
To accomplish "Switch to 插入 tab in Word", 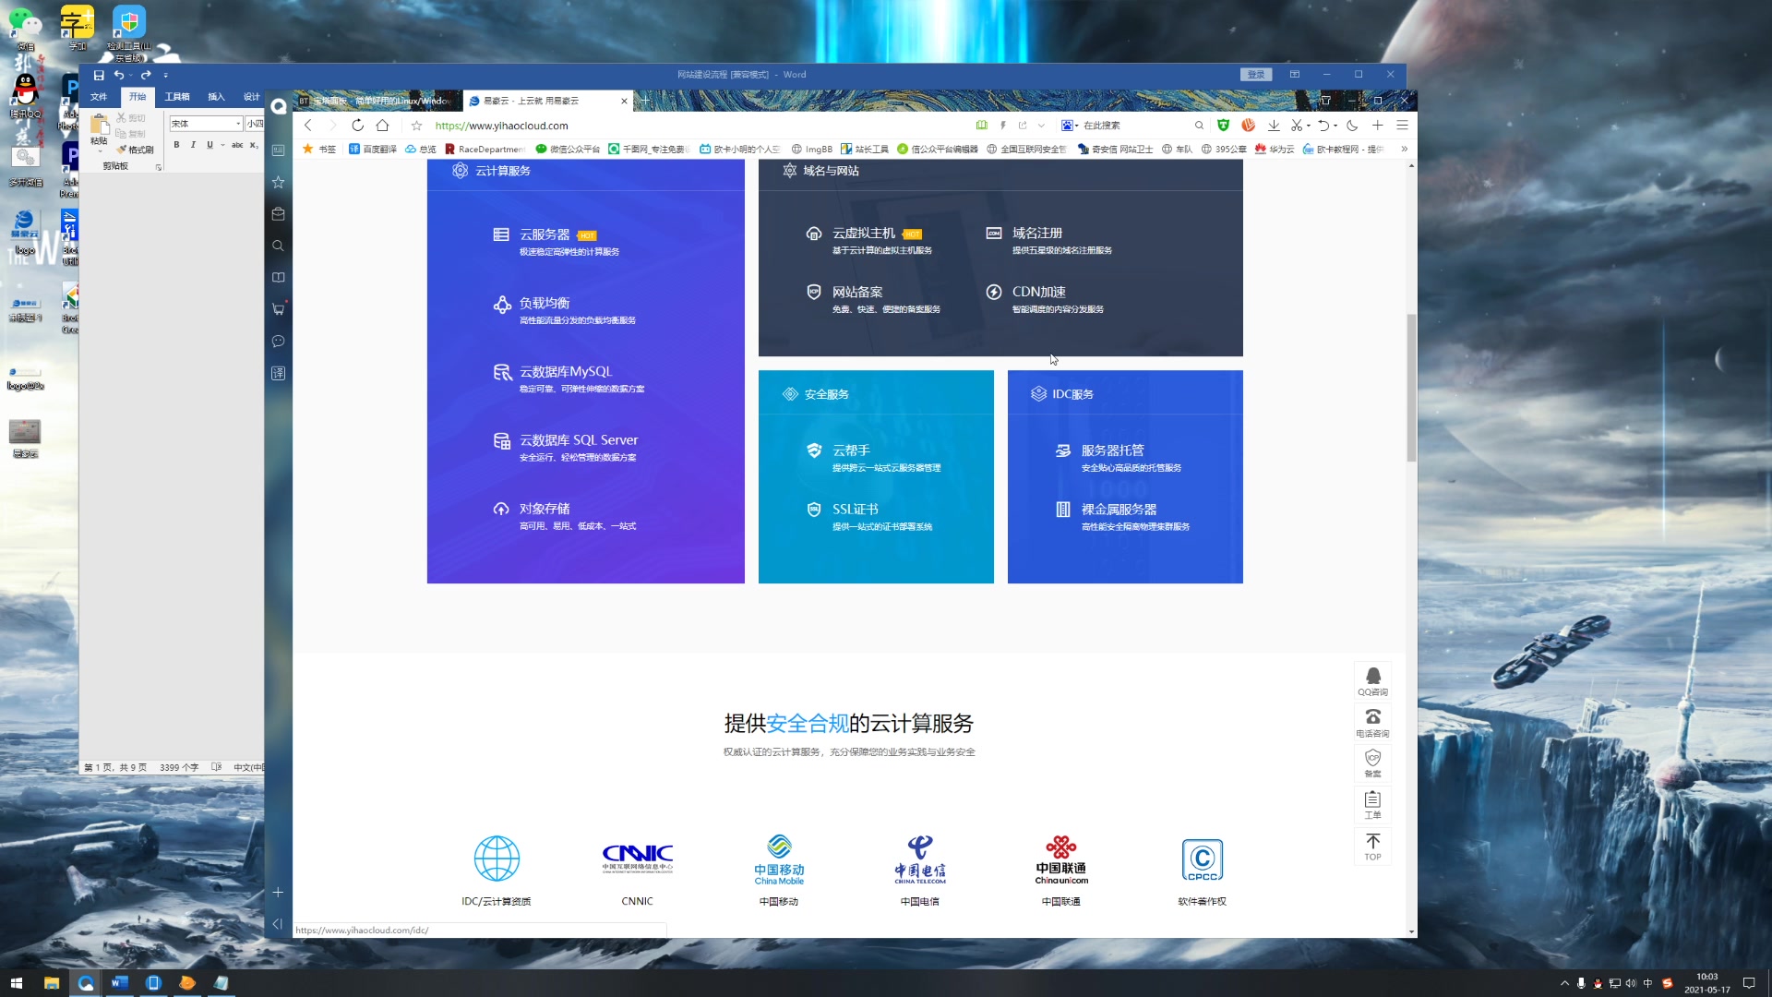I will click(x=216, y=97).
